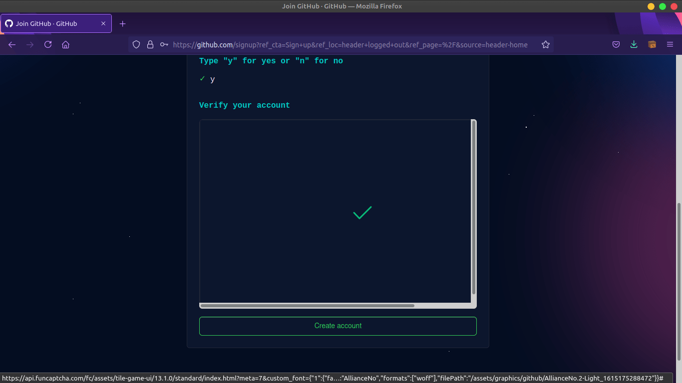Open the Firefox application menu
This screenshot has height=383, width=682.
[x=671, y=44]
